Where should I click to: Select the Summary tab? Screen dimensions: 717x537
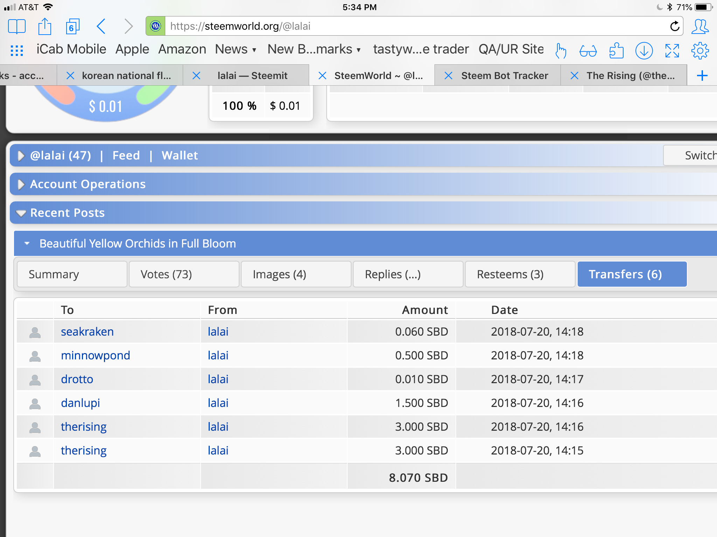coord(72,274)
